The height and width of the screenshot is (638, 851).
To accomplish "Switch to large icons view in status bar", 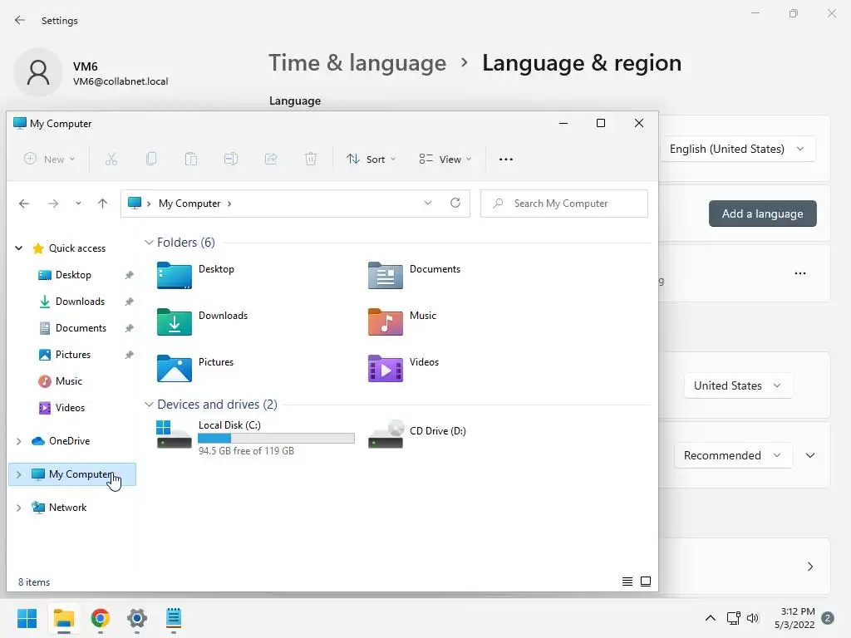I will click(646, 582).
